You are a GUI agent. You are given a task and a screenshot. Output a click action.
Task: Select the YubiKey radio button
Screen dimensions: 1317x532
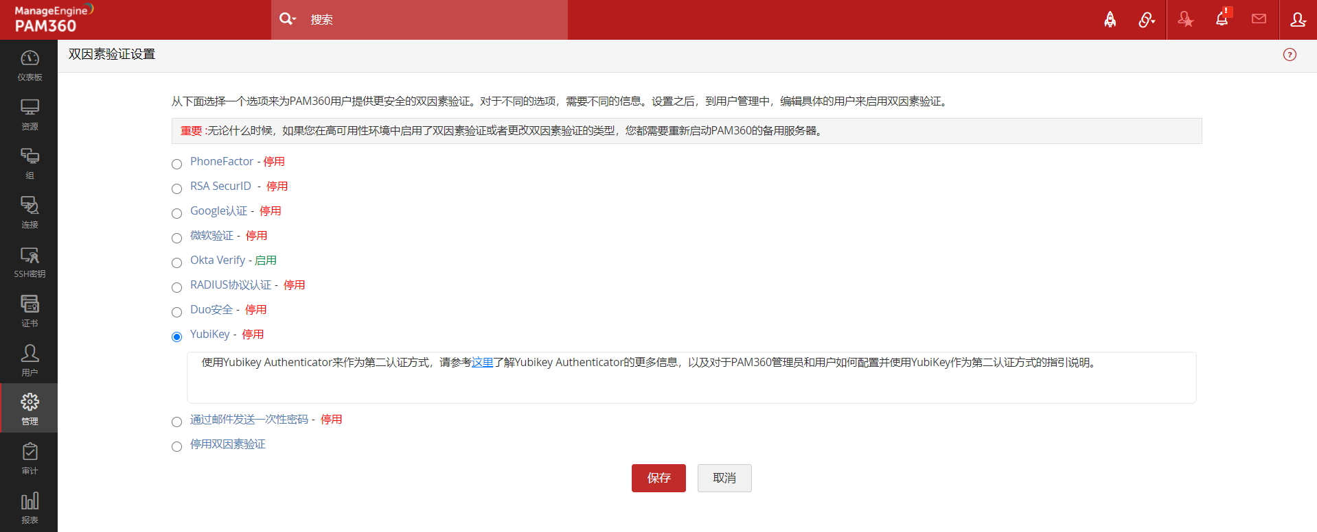point(176,337)
